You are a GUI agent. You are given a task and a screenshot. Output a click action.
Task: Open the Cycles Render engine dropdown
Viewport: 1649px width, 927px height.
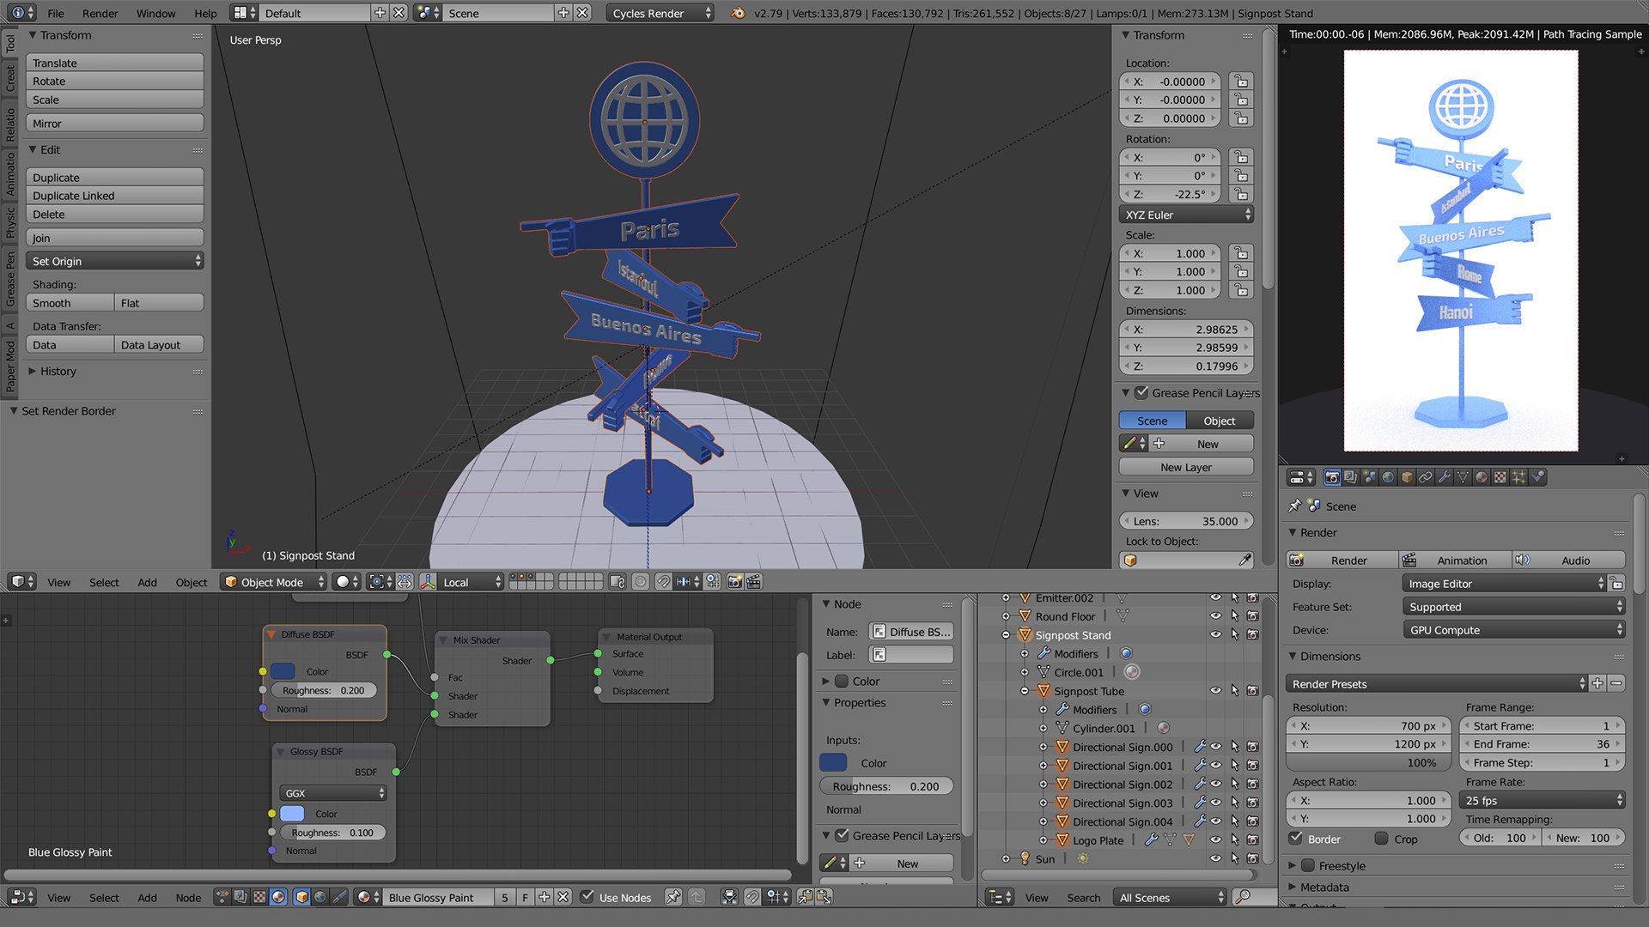point(660,13)
